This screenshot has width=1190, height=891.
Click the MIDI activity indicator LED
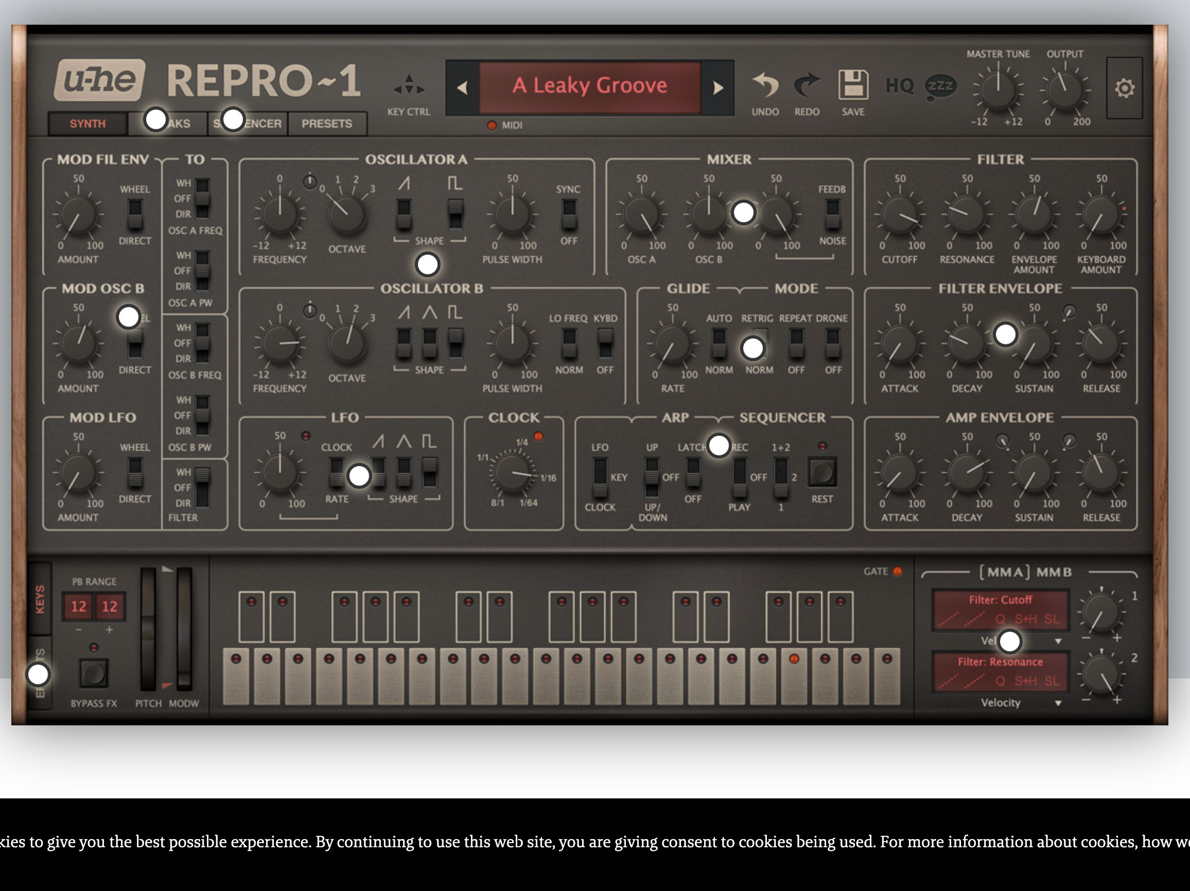pos(491,126)
